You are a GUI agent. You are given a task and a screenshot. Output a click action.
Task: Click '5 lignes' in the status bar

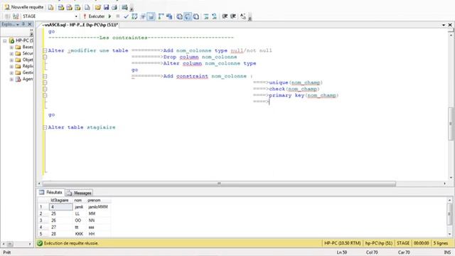tap(441, 243)
